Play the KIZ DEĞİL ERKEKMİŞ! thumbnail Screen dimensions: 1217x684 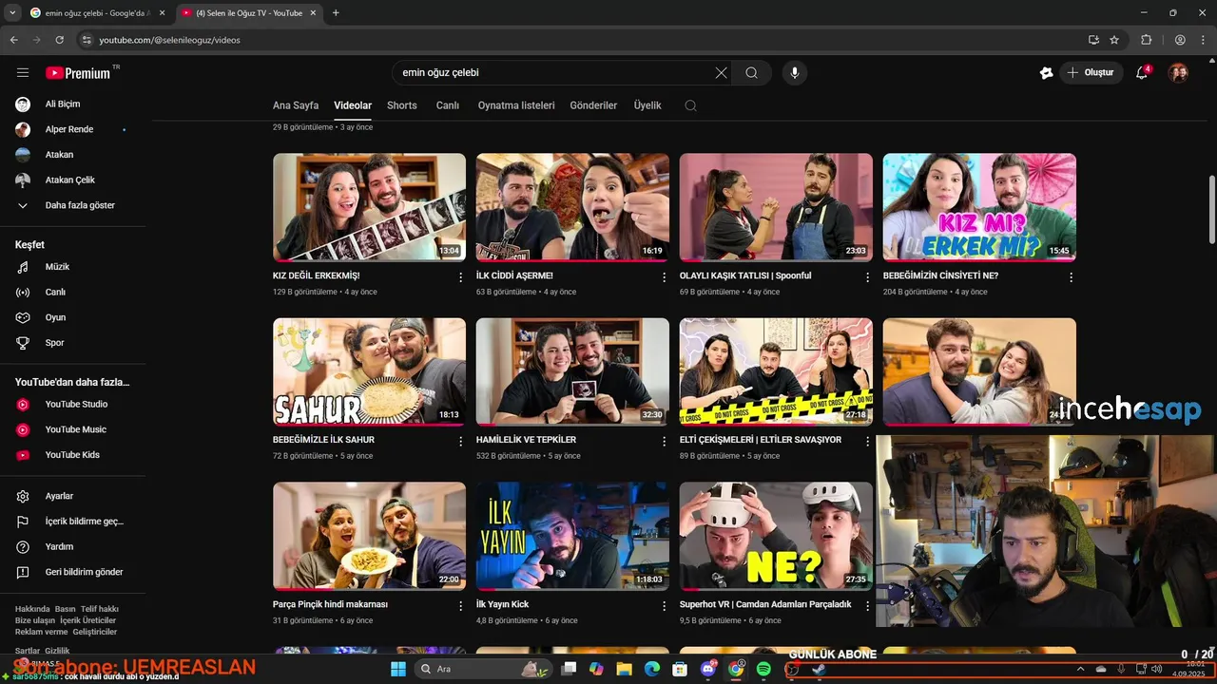click(369, 207)
